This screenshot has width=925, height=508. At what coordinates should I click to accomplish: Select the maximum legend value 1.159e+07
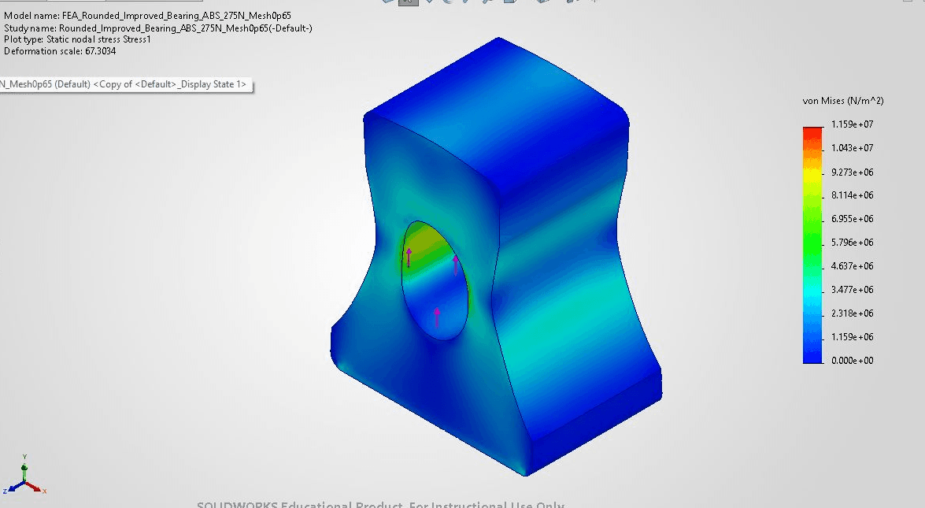pos(852,124)
